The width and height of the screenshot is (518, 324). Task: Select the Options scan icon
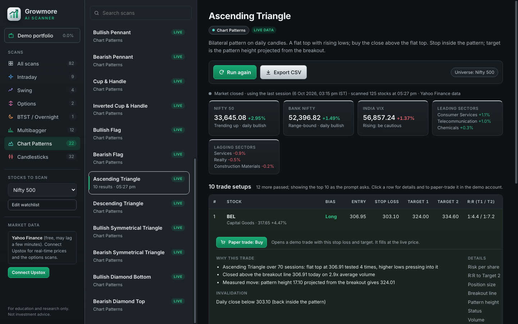click(x=11, y=103)
